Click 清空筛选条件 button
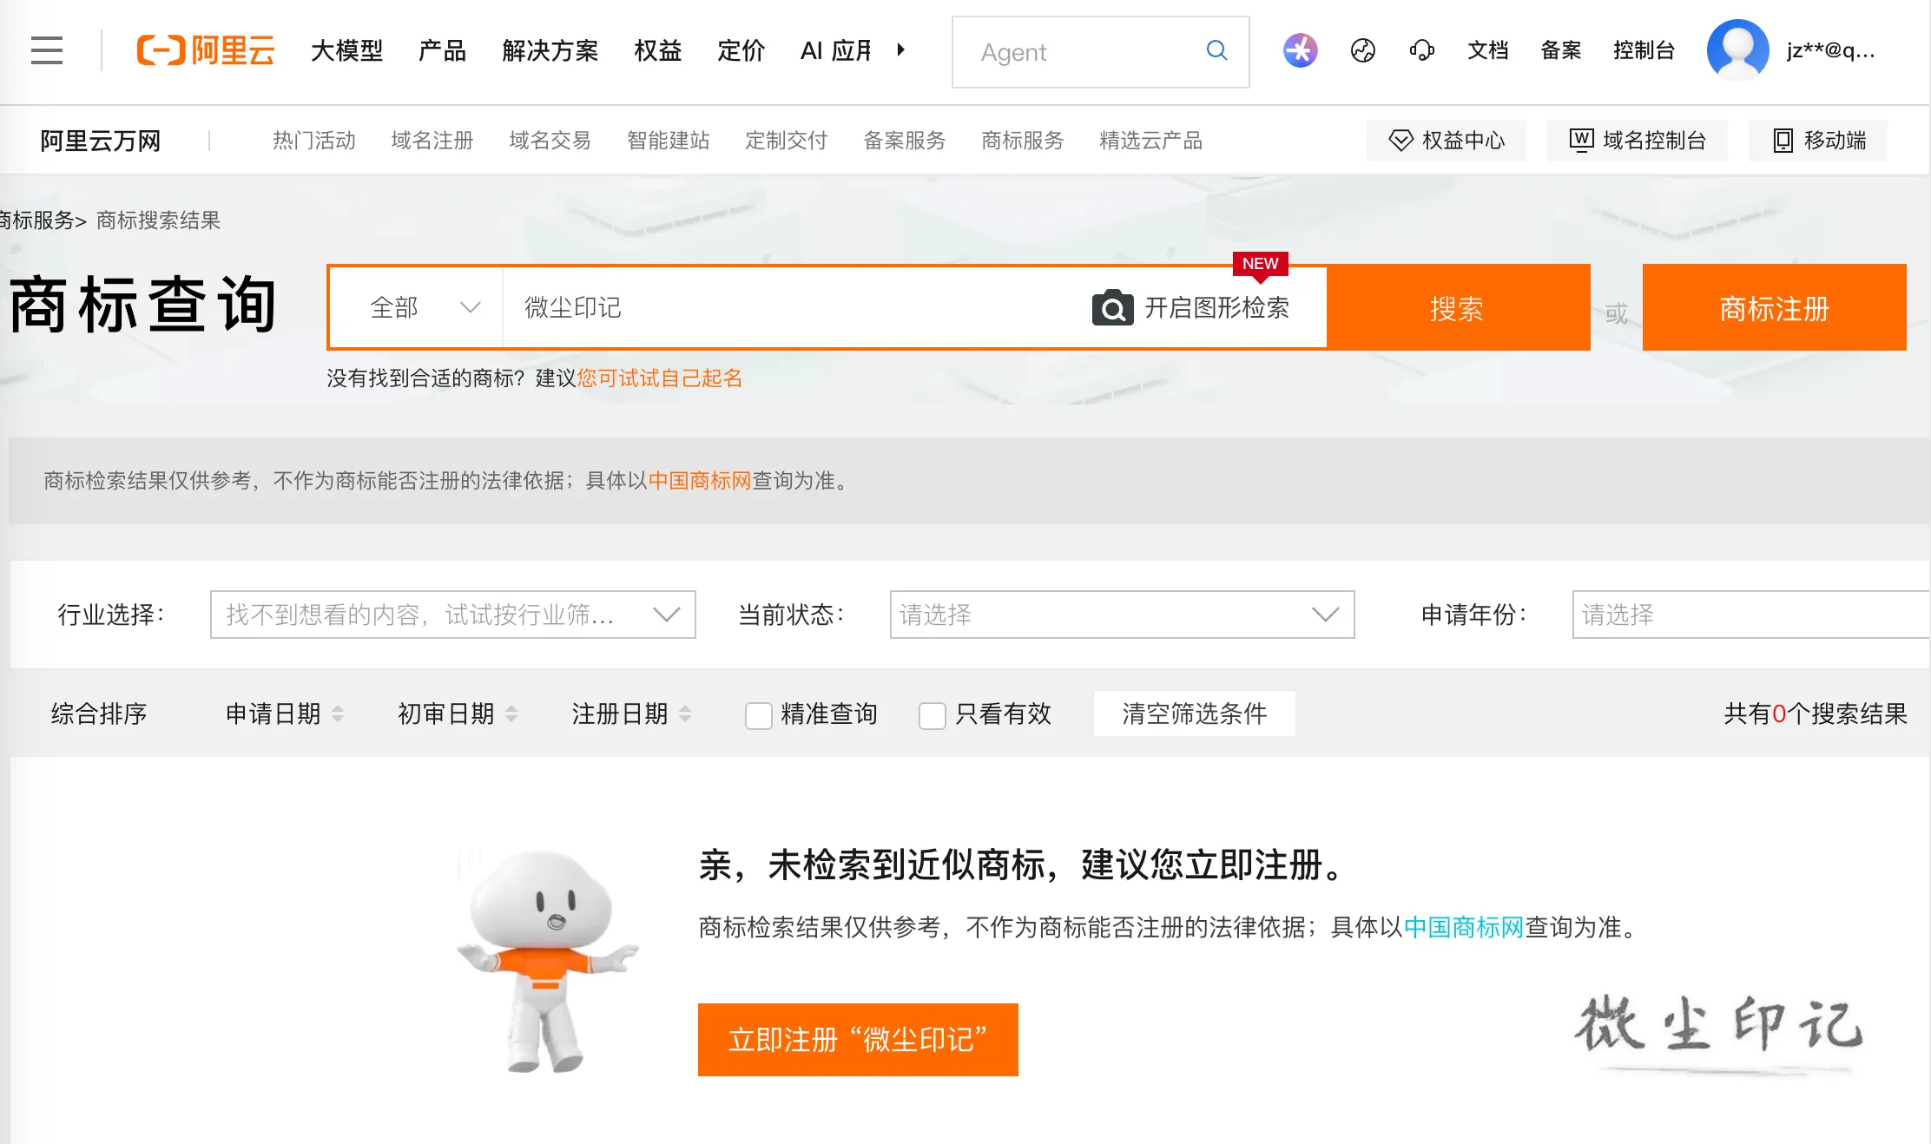 (1194, 713)
